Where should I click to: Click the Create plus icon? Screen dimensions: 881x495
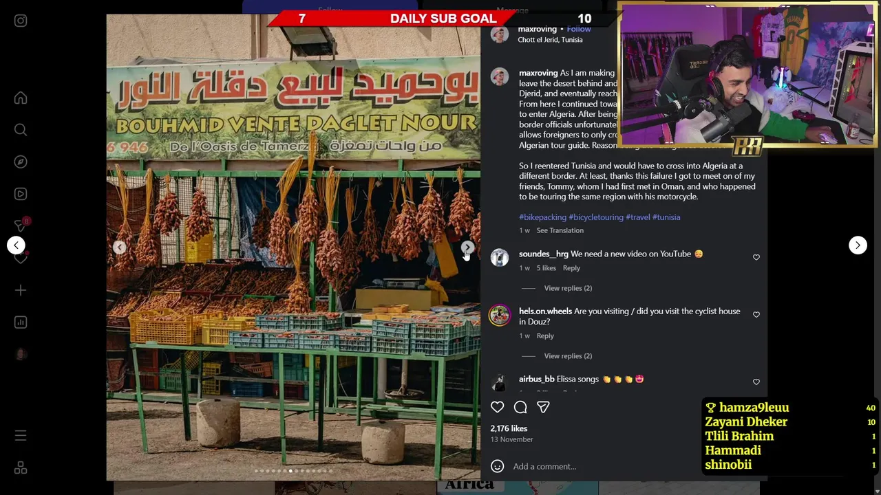tap(21, 291)
